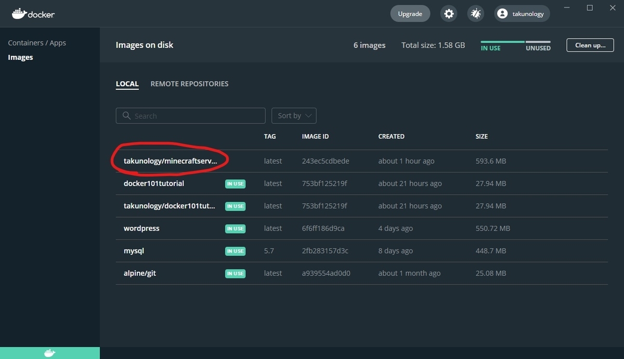Click image ID 2fb283157d3c
This screenshot has width=624, height=359.
pyautogui.click(x=325, y=250)
